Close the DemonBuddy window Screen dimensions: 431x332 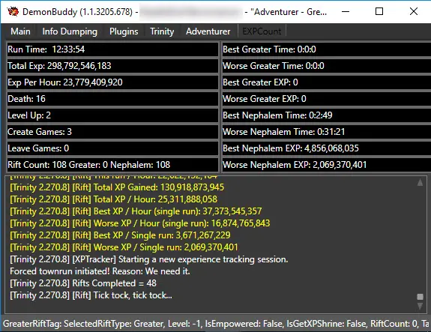coord(414,11)
